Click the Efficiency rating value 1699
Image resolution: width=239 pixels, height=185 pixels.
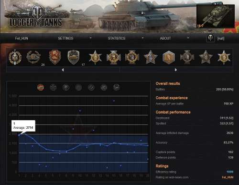230,172
